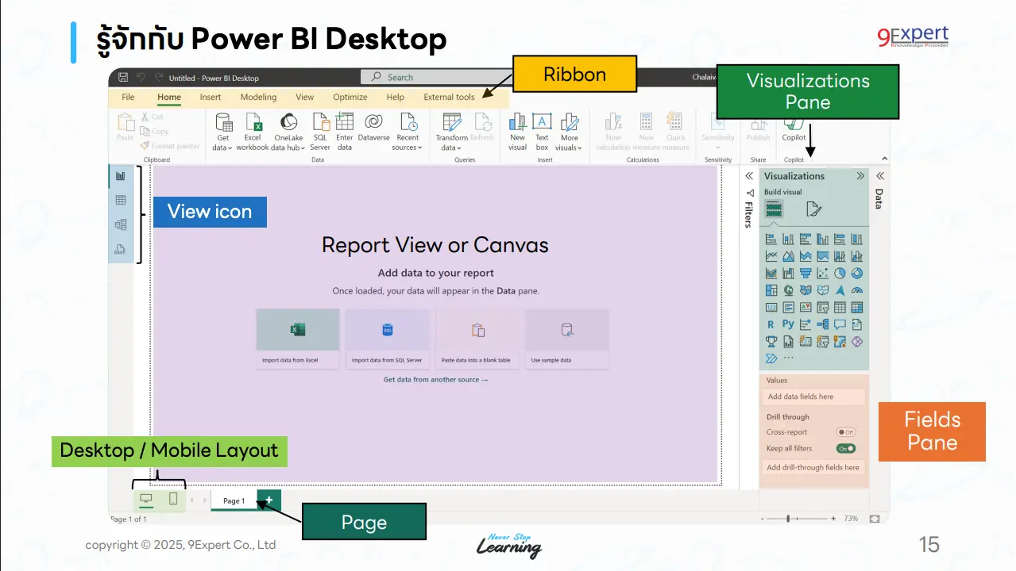Image resolution: width=1016 pixels, height=571 pixels.
Task: Open the Enter data table tool
Action: click(344, 132)
